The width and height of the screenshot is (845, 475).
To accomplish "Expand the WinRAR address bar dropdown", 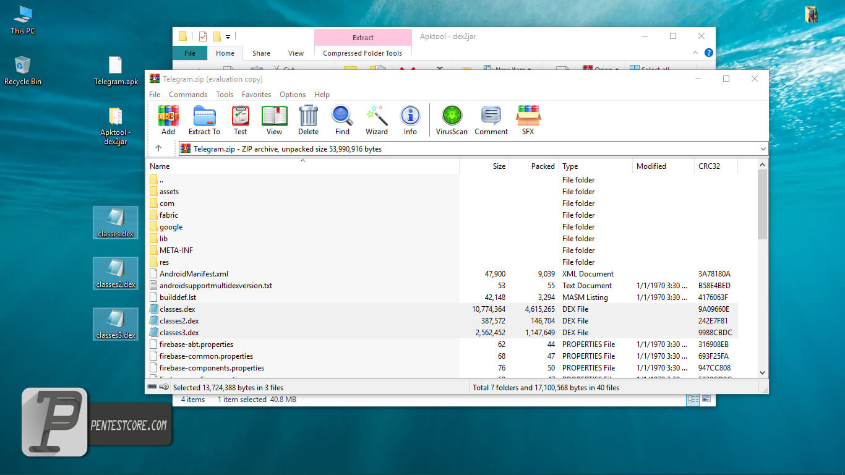I will pyautogui.click(x=762, y=148).
